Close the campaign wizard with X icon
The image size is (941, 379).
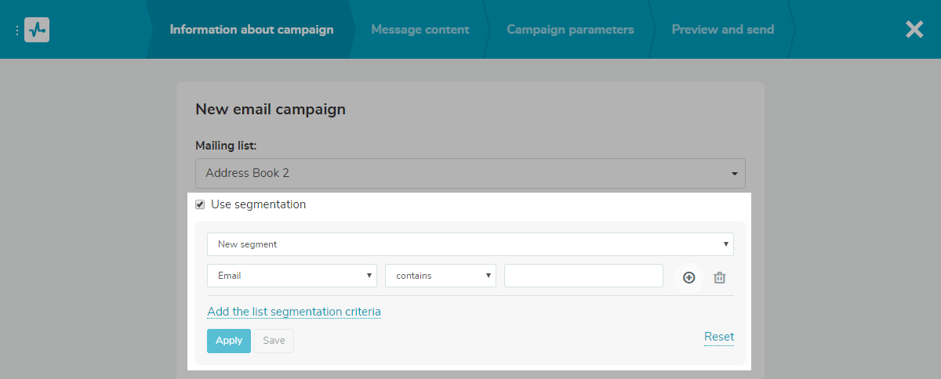(x=914, y=30)
